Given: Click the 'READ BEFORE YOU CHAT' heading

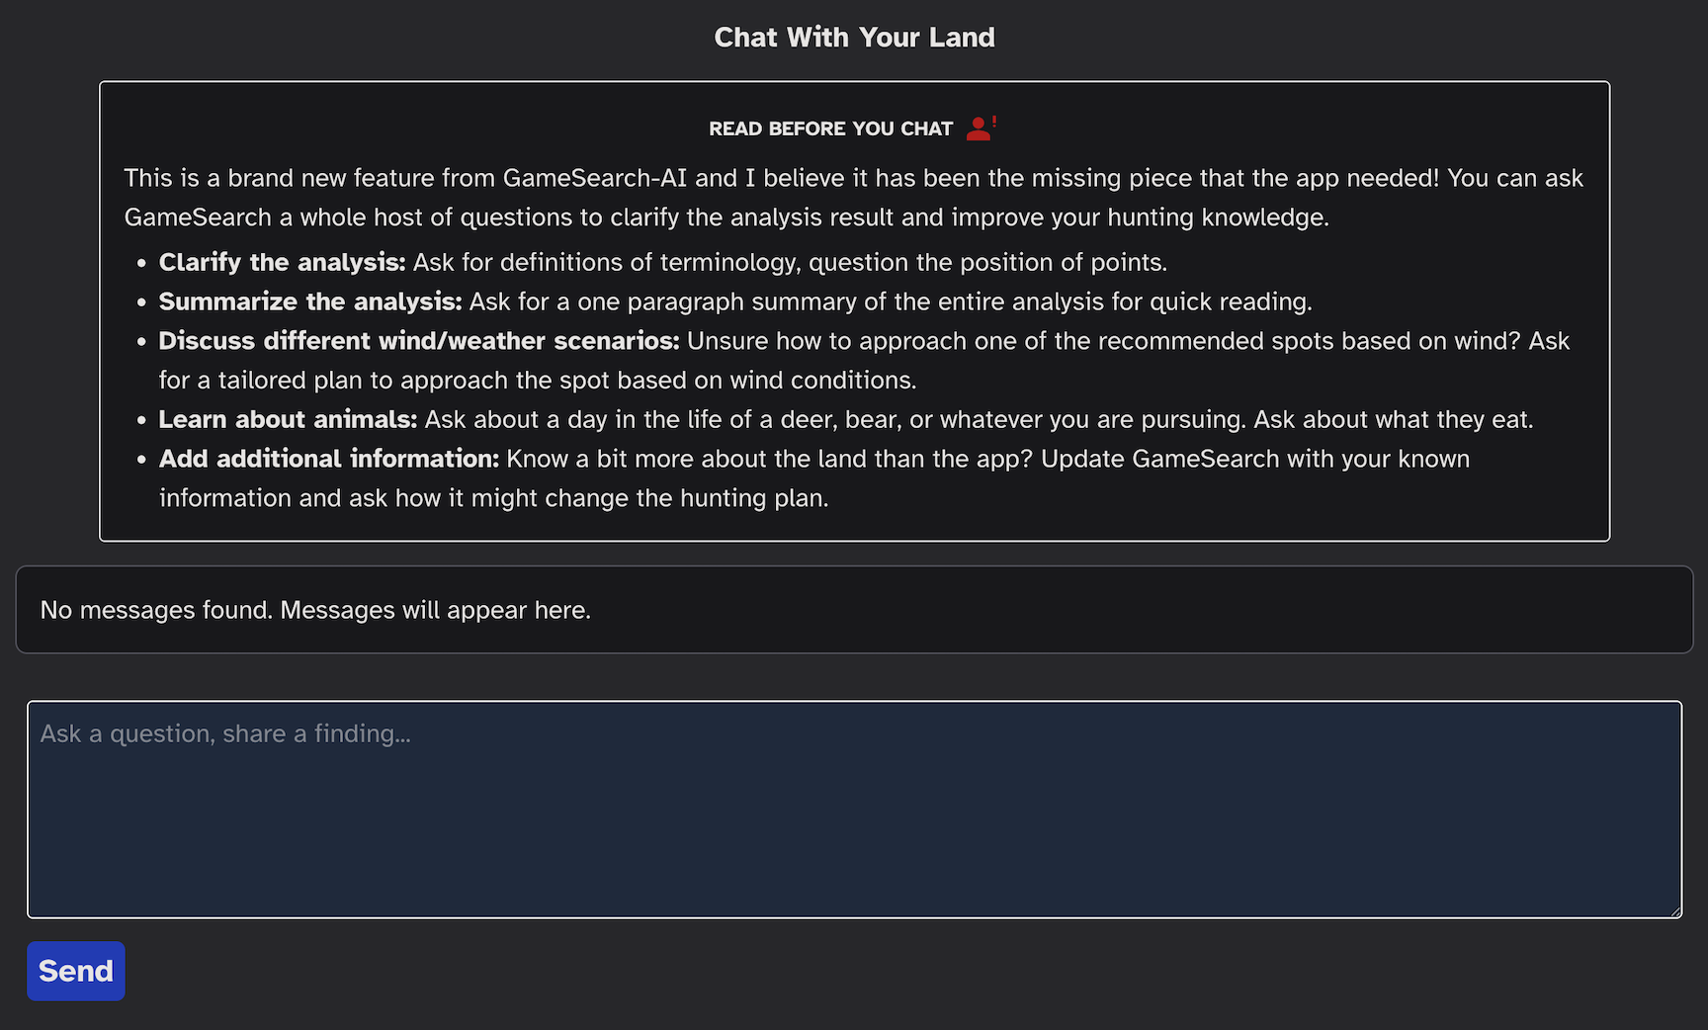Looking at the screenshot, I should pyautogui.click(x=830, y=129).
